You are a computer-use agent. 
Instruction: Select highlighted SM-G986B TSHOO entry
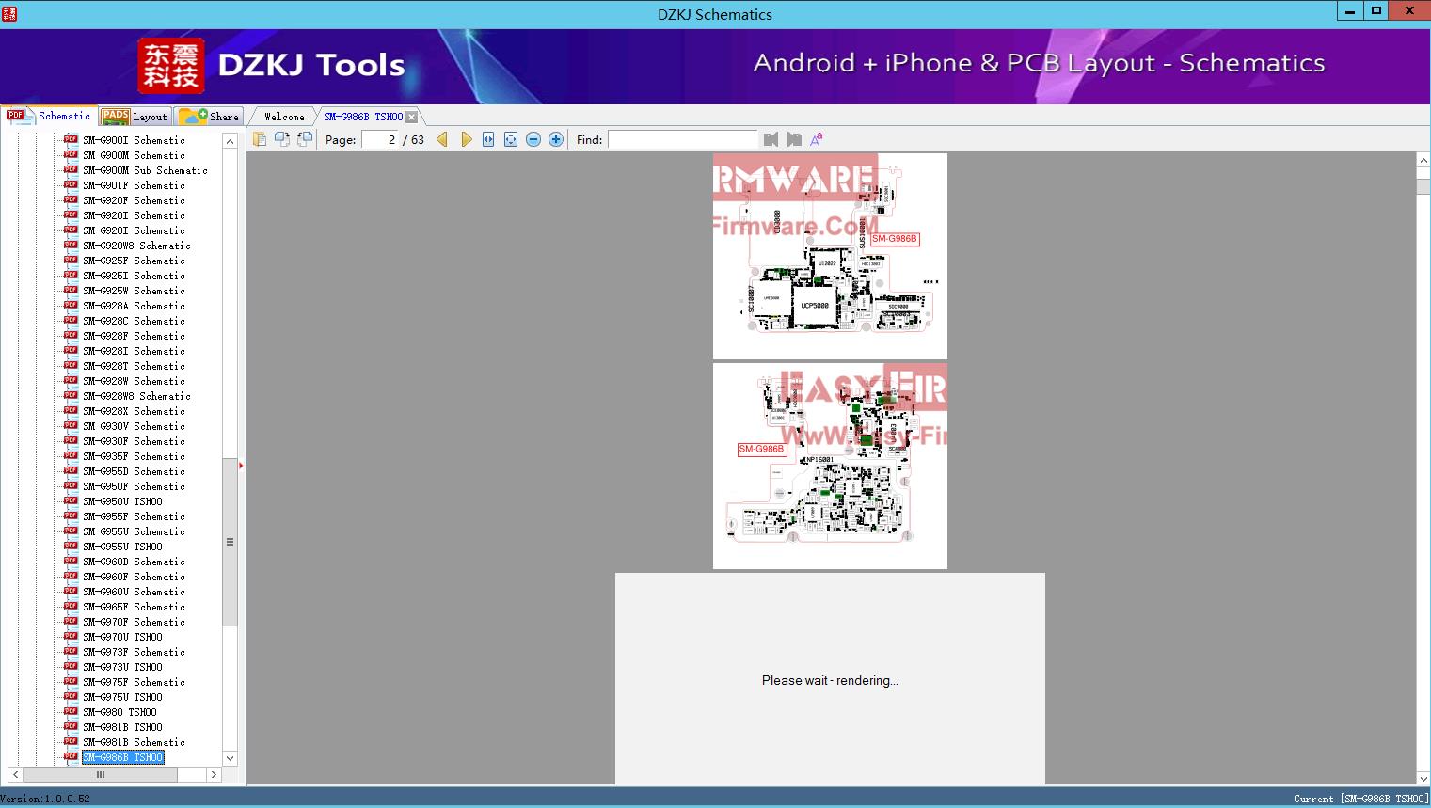pos(122,757)
